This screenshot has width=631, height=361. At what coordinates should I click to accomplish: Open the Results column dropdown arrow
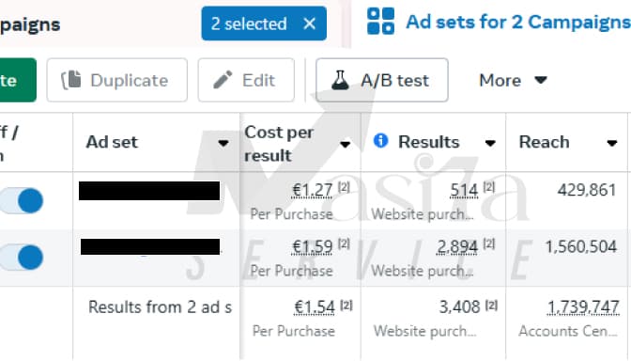point(490,143)
